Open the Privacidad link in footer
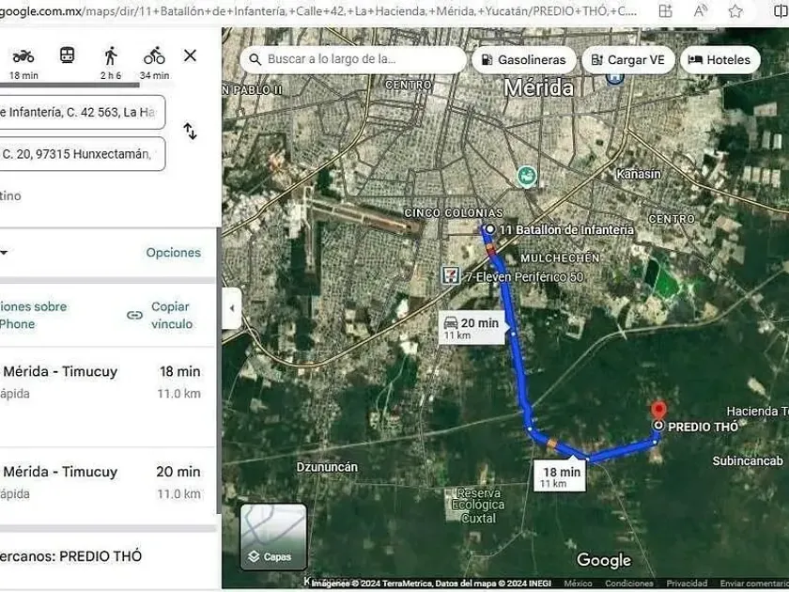 pyautogui.click(x=687, y=584)
